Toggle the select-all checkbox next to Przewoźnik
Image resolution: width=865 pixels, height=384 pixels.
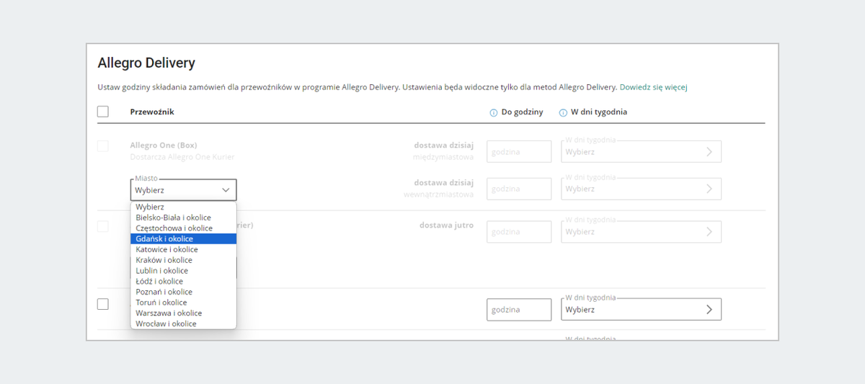103,112
